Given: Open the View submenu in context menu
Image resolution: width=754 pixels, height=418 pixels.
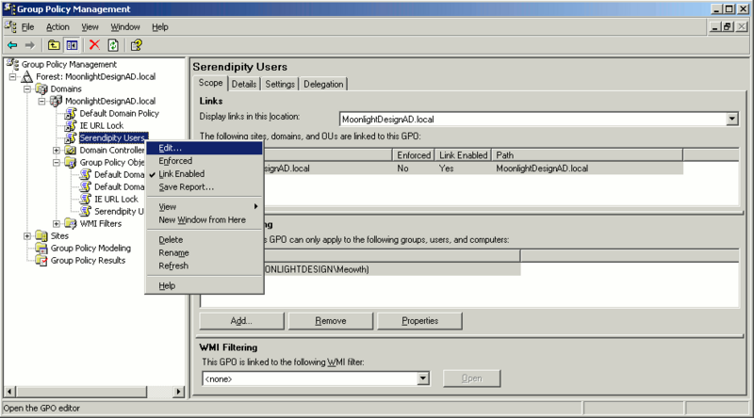Looking at the screenshot, I should click(205, 206).
